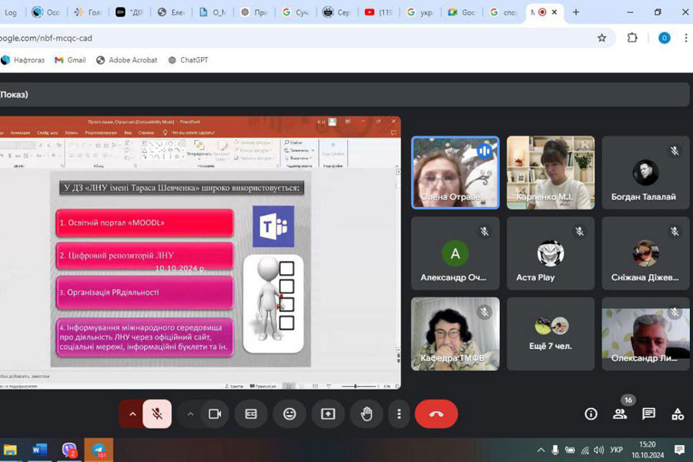Expand video settings arrow beside camera

pyautogui.click(x=190, y=414)
